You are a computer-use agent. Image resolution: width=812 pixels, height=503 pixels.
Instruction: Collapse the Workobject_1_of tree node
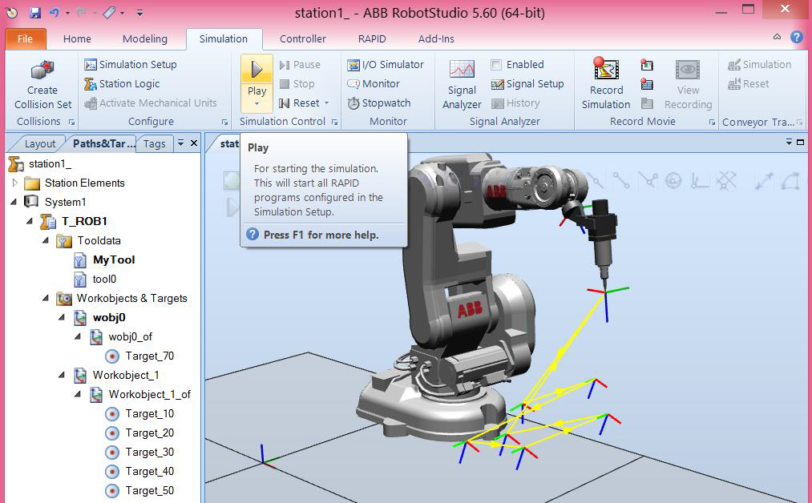(78, 394)
